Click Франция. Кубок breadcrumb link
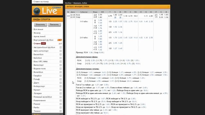 coord(80,3)
